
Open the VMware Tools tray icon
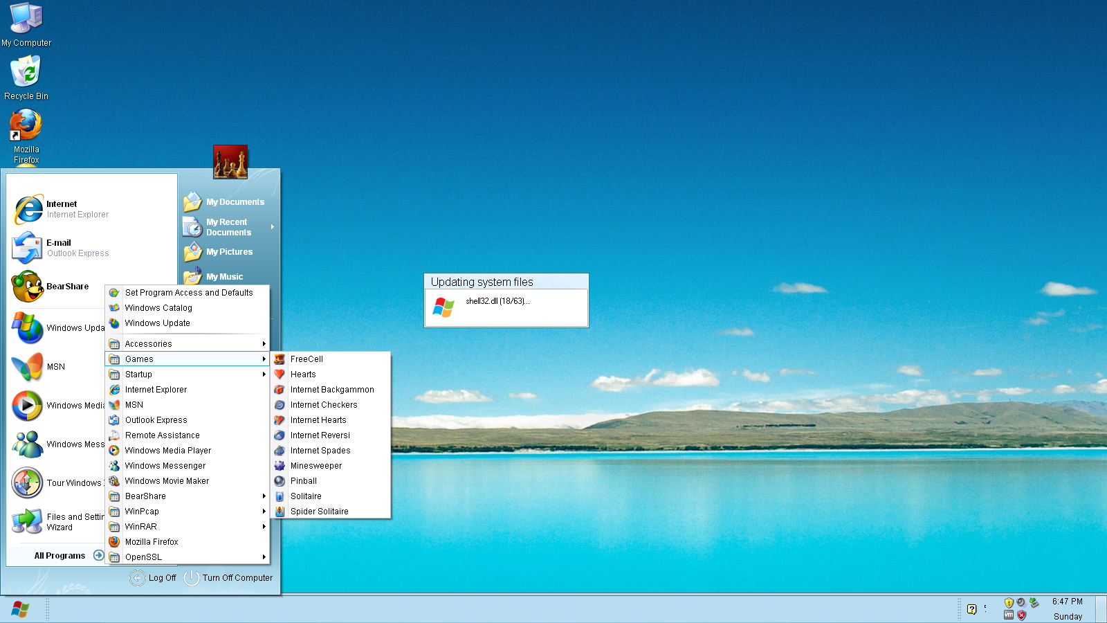click(x=1009, y=615)
